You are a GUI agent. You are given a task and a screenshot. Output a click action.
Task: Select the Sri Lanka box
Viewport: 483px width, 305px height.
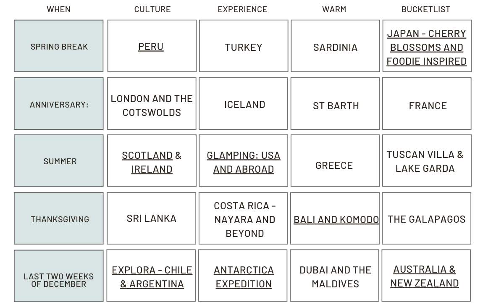[152, 218]
